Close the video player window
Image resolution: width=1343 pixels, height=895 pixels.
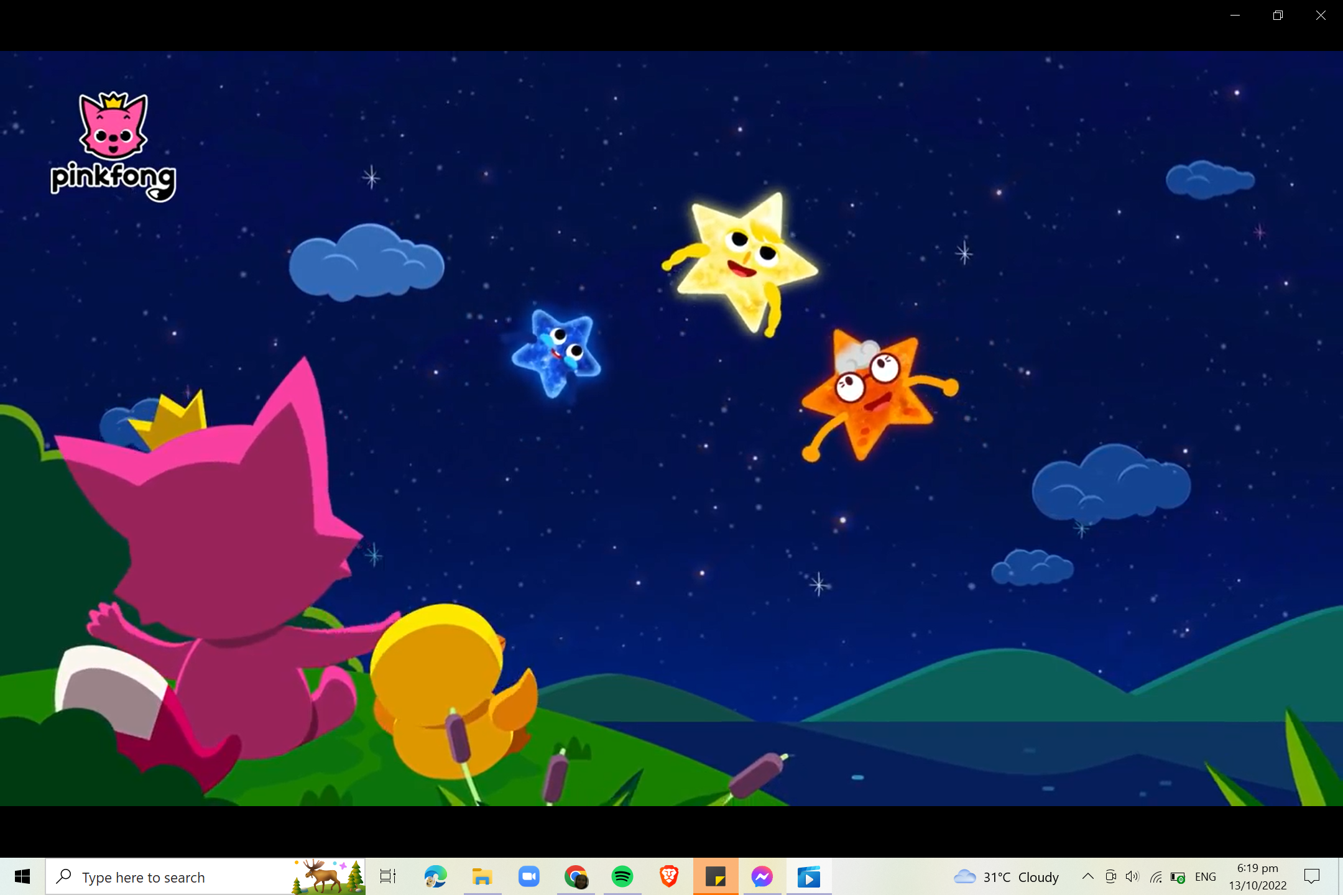pos(1321,16)
